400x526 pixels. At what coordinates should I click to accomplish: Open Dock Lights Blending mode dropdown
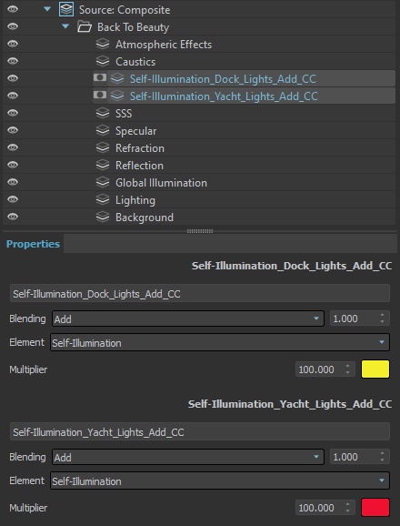188,319
